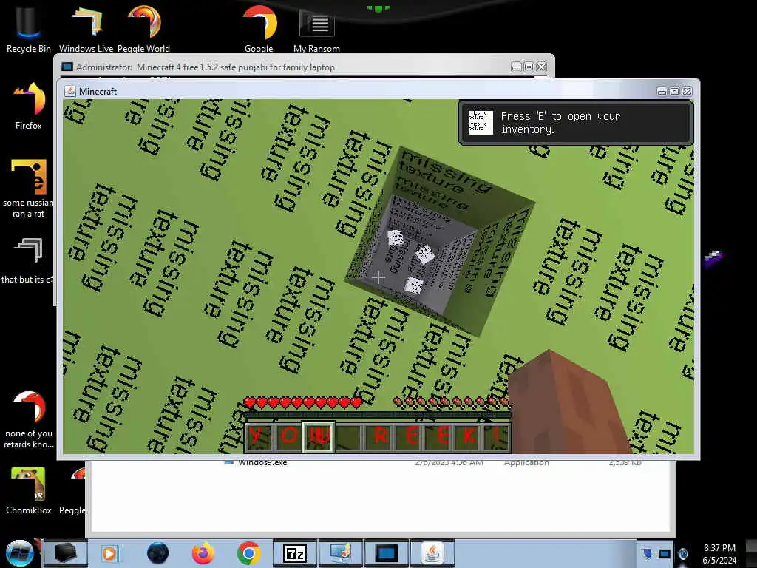Select the exclamation mark hotbar slot
The image size is (757, 568).
click(498, 436)
